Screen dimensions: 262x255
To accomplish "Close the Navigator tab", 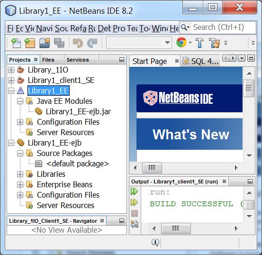I will 102,221.
